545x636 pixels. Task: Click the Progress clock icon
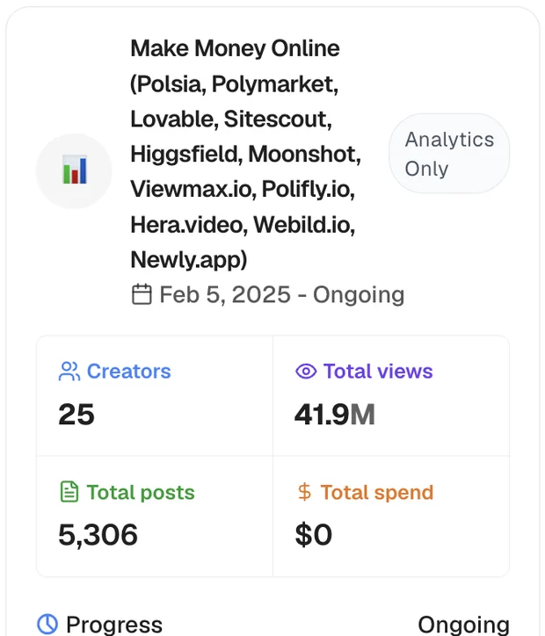47,624
